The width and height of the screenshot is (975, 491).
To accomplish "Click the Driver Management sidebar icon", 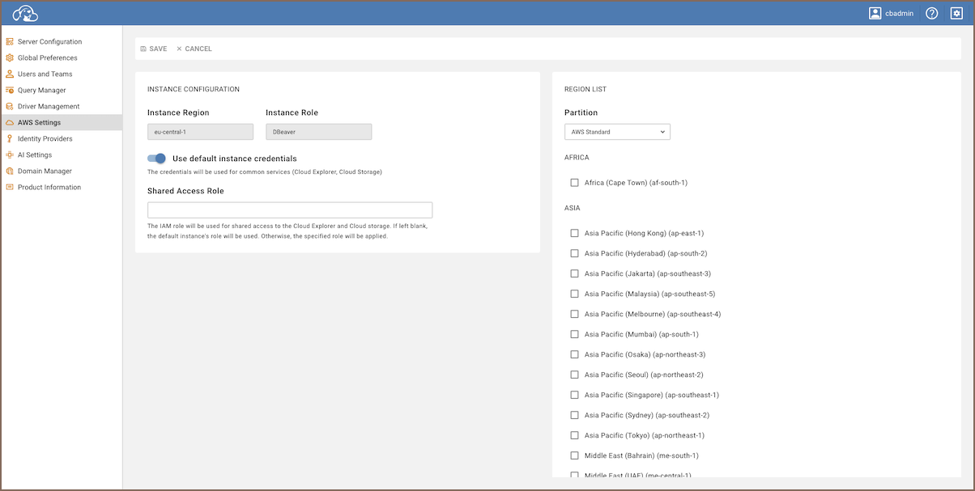I will coord(10,107).
